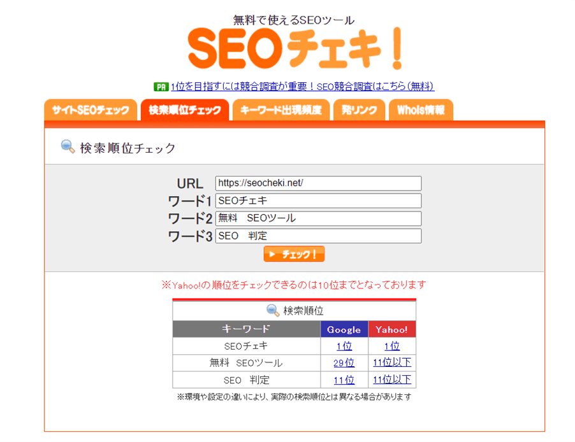Click the orange チェック! button
This screenshot has width=575, height=442.
(x=294, y=254)
